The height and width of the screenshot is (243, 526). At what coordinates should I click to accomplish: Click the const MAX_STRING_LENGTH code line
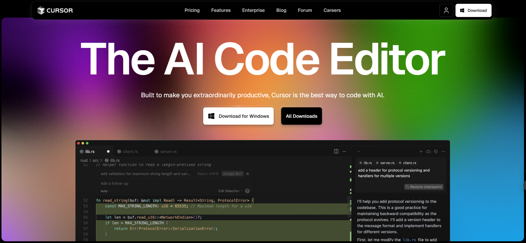click(x=178, y=206)
